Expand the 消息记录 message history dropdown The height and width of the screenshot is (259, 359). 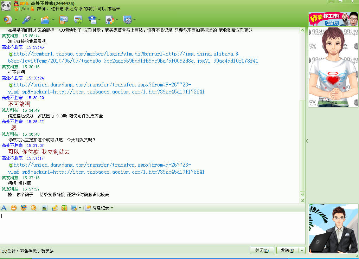click(112, 208)
